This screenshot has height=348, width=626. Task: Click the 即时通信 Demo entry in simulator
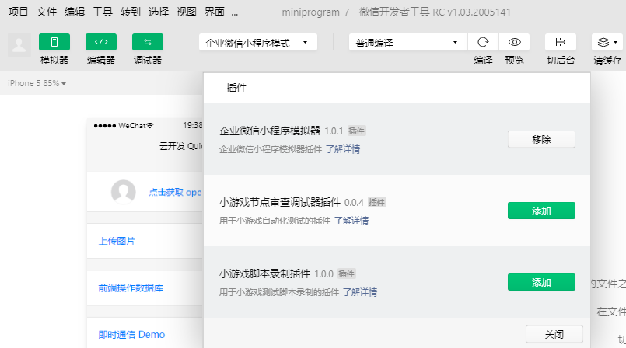click(x=131, y=335)
